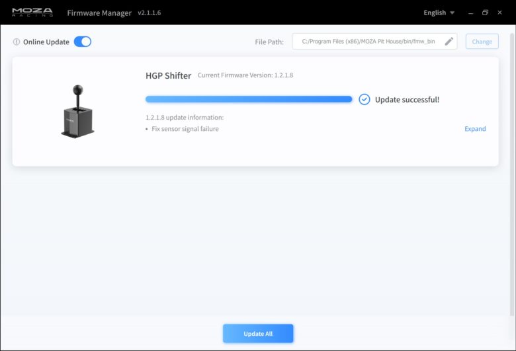Click the checkmark icon next to Update successful
Image resolution: width=516 pixels, height=351 pixels.
(365, 99)
